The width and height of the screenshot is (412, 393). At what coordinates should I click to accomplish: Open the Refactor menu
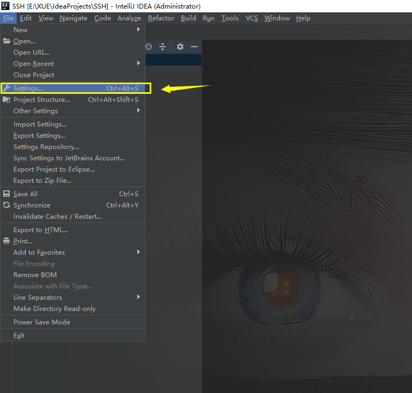point(161,18)
